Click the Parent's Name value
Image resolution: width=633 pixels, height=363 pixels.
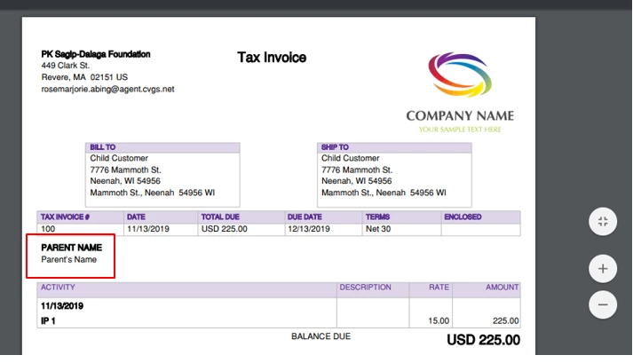(x=68, y=260)
